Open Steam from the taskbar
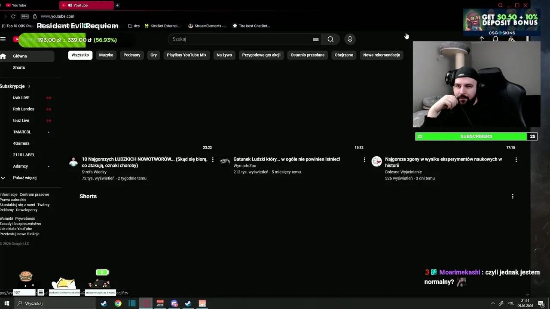 pos(104,303)
